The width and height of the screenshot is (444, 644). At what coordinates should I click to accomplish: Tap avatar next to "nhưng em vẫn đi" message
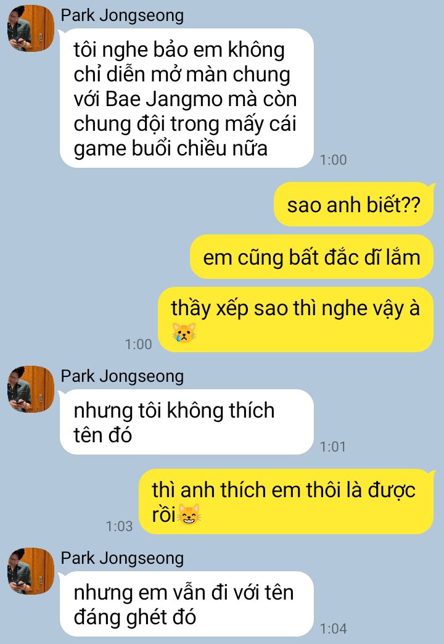31,571
